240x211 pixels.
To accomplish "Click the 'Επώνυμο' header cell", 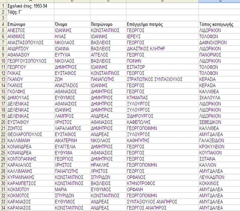I will pos(30,24).
